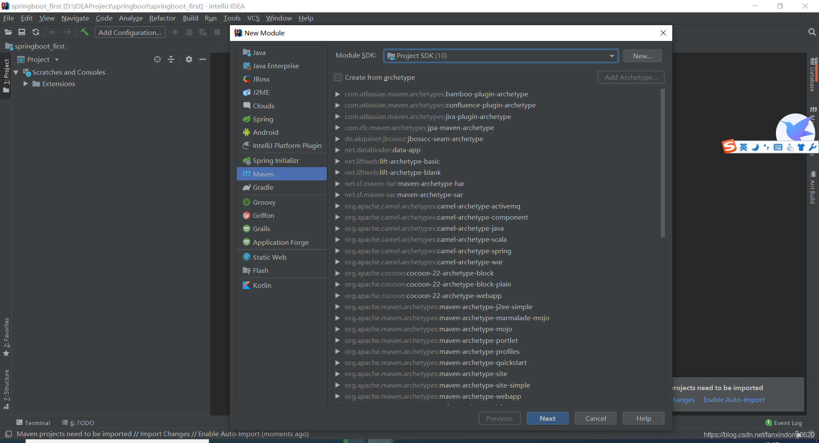Select the Static Web module type
Screen dimensions: 819x443
tap(282, 257)
